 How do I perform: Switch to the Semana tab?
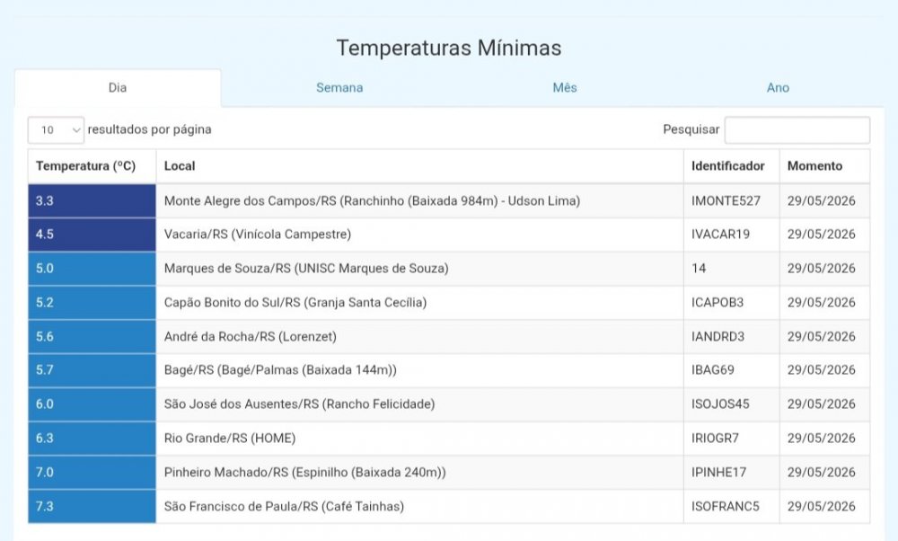pyautogui.click(x=339, y=88)
